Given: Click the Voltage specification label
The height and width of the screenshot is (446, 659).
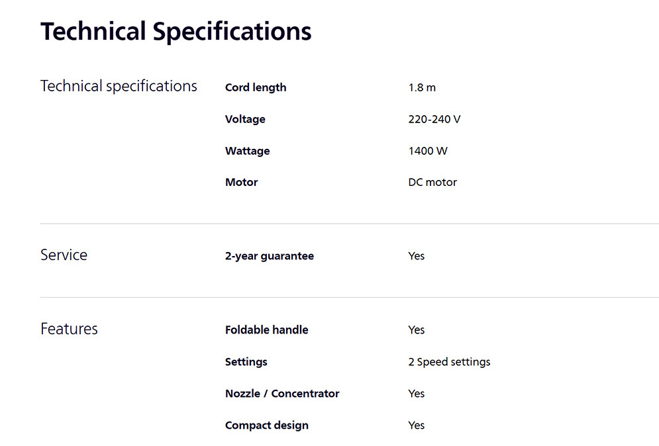Looking at the screenshot, I should (x=245, y=119).
